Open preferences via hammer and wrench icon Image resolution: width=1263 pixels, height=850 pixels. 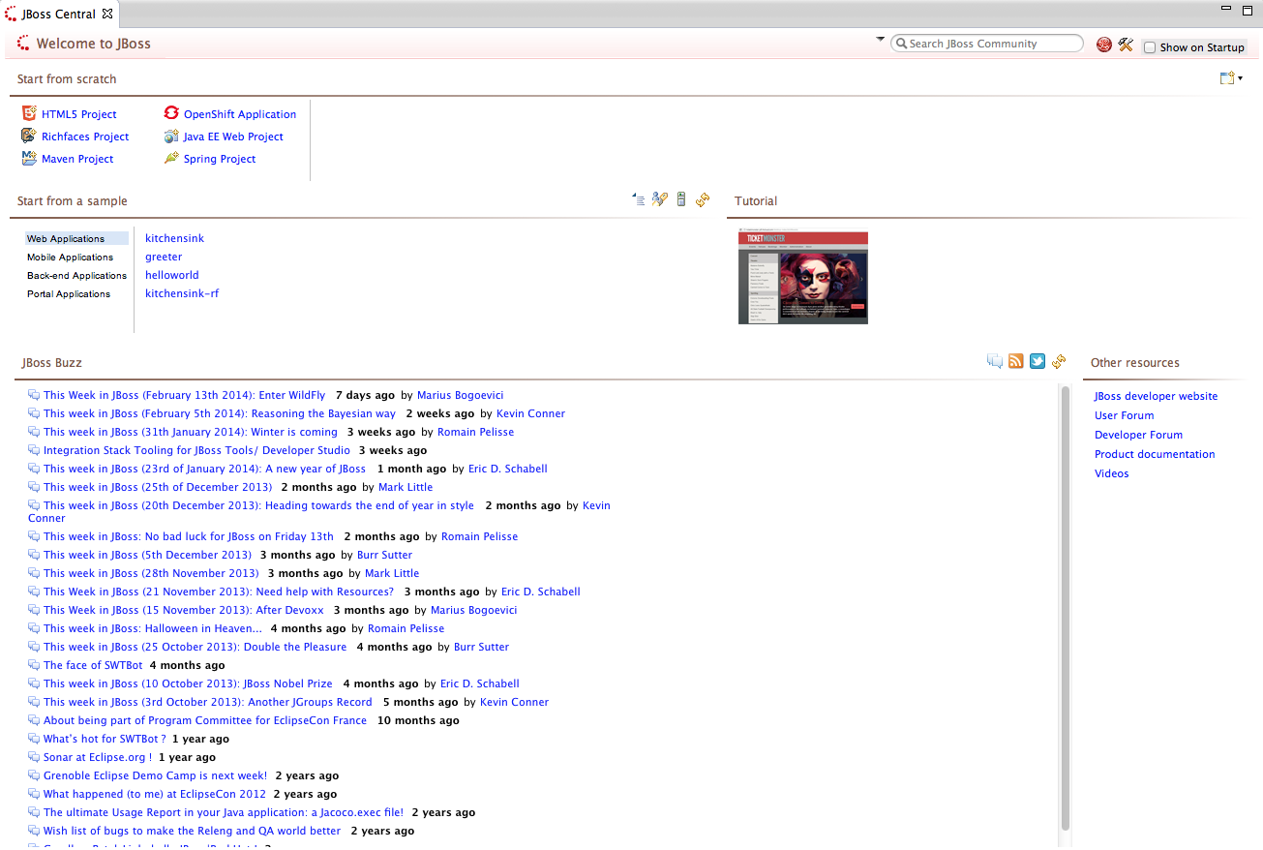tap(1126, 45)
